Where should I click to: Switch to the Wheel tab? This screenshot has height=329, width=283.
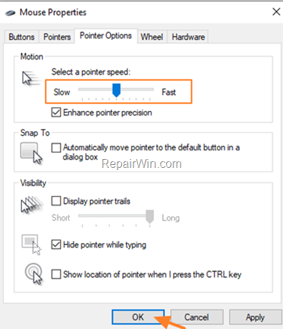click(152, 37)
